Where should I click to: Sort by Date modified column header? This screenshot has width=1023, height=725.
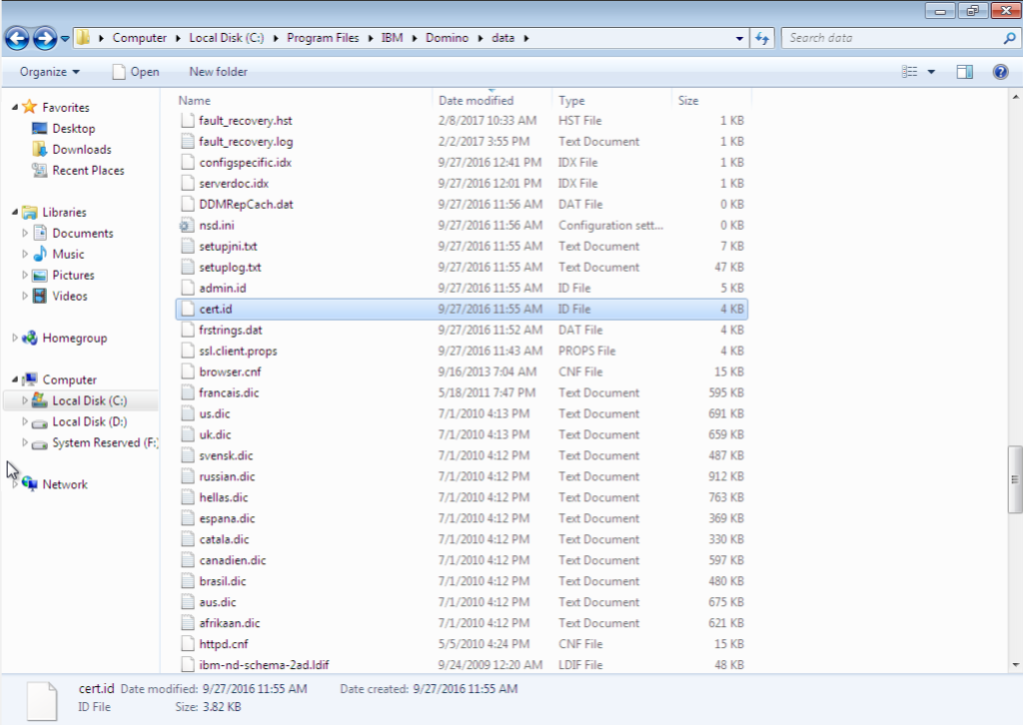(x=477, y=101)
